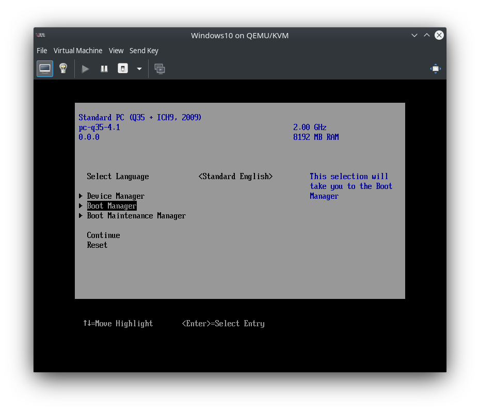The height and width of the screenshot is (412, 480).
Task: Click arrow beside Boot Maintenance Manager
Action: pos(81,215)
